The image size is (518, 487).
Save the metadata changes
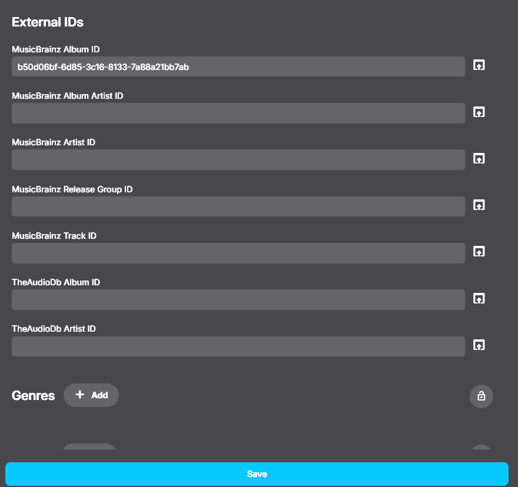[x=257, y=474]
